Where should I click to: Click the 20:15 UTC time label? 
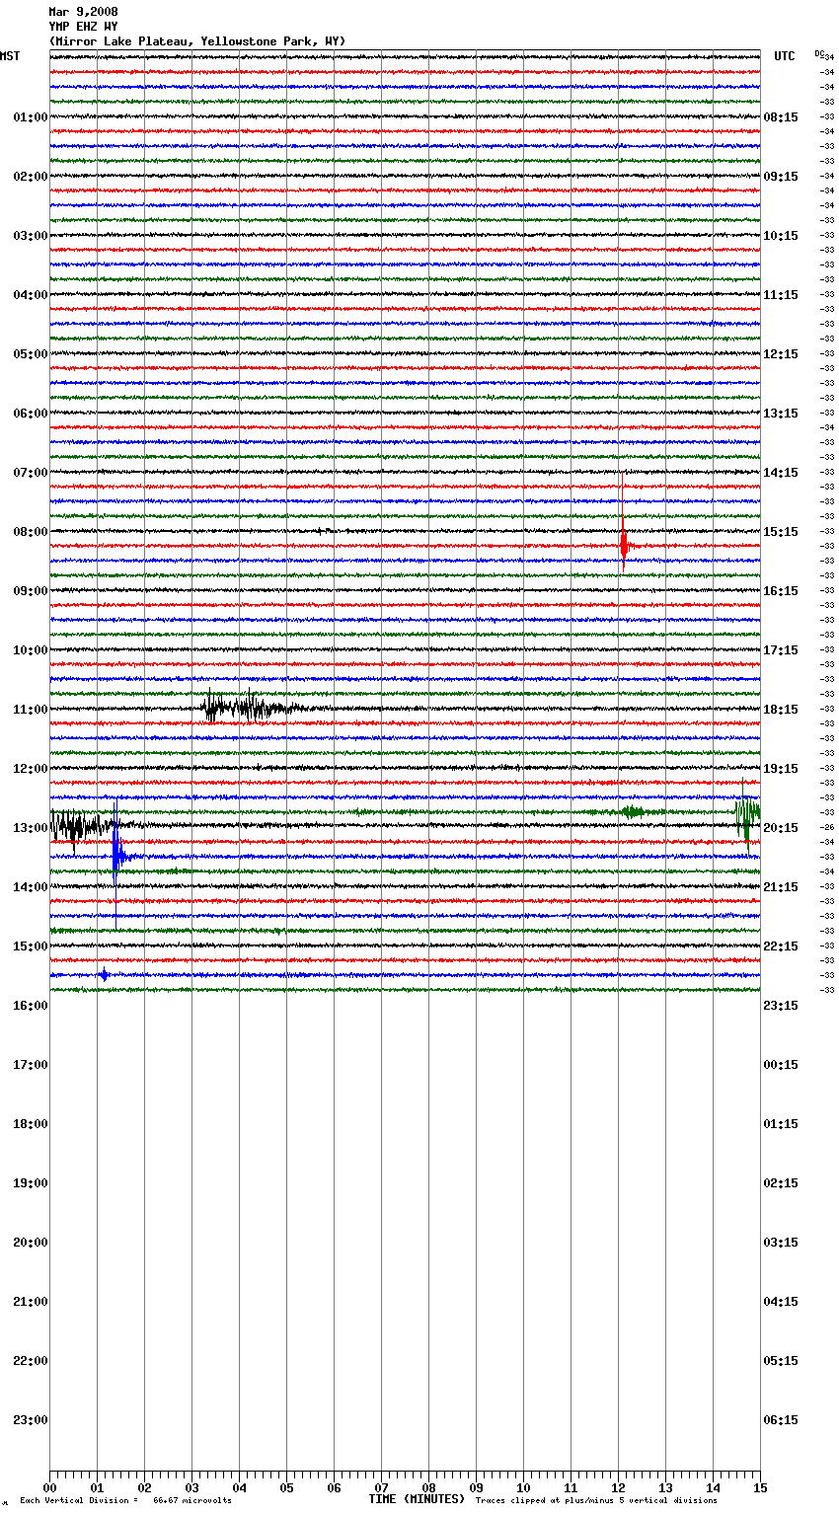tap(781, 827)
